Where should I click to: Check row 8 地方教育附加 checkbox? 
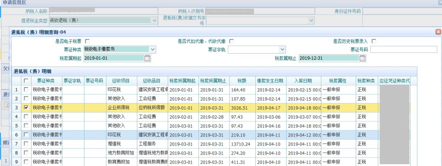[x=26, y=153]
